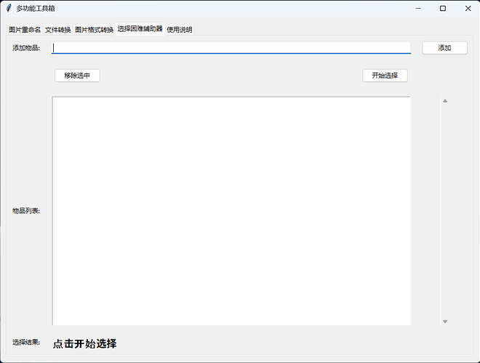Select the 选择困难辅助器 tab
Viewport: 480px width, 363px height.
140,29
